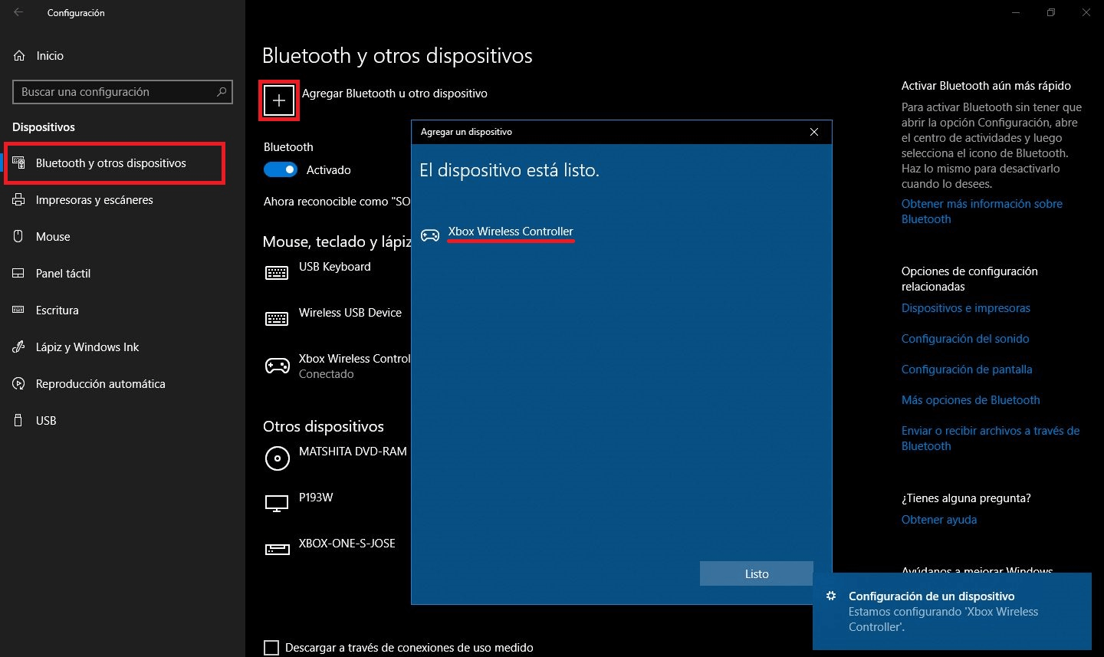This screenshot has height=657, width=1104.
Task: Click the plus icon to add Bluetooth device
Action: pos(279,100)
